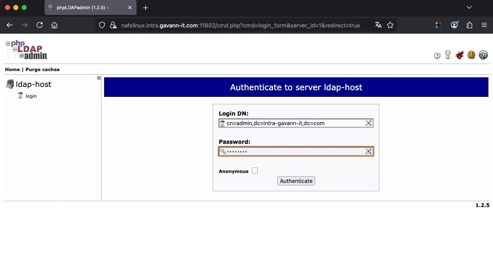493x264 pixels.
Task: Enable the Anonymous login checkbox
Action: [254, 170]
